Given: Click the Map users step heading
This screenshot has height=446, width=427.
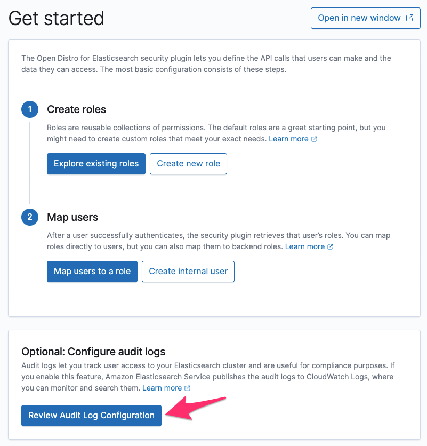Looking at the screenshot, I should click(x=72, y=217).
